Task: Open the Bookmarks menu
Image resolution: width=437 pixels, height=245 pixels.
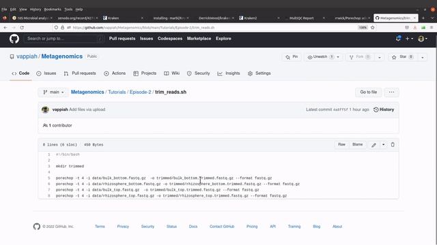Action: [x=53, y=9]
